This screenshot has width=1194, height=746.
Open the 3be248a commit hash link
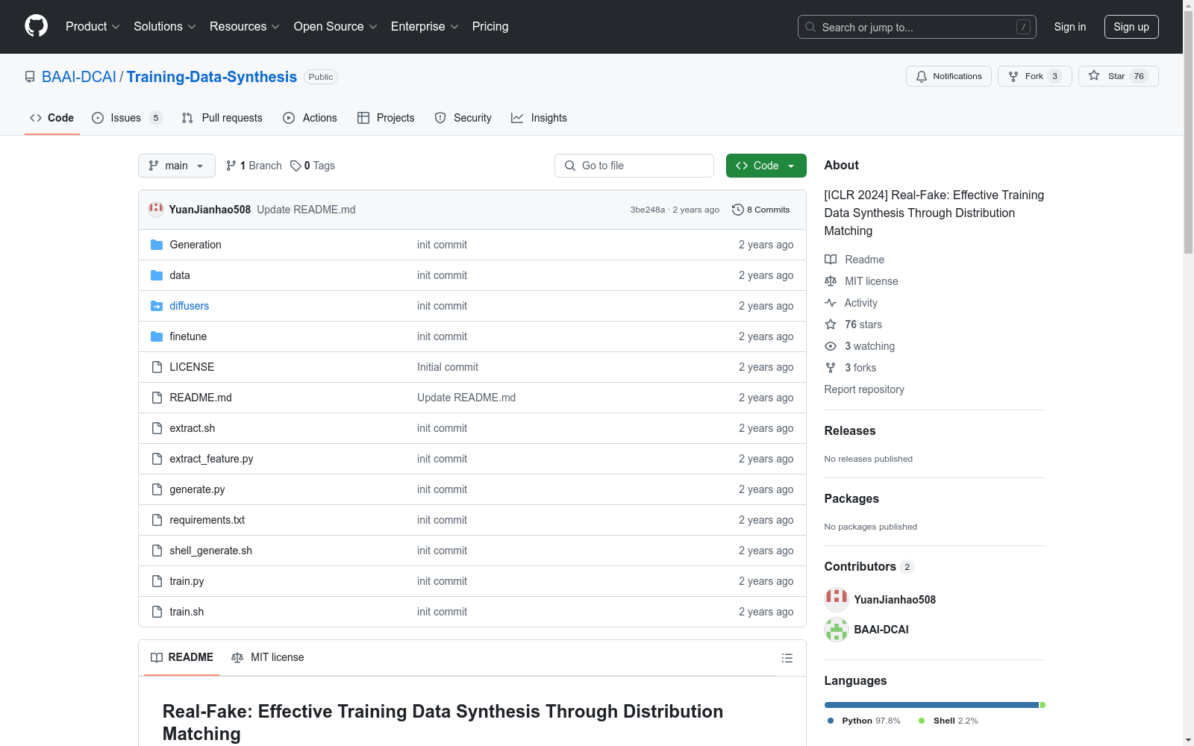coord(648,210)
